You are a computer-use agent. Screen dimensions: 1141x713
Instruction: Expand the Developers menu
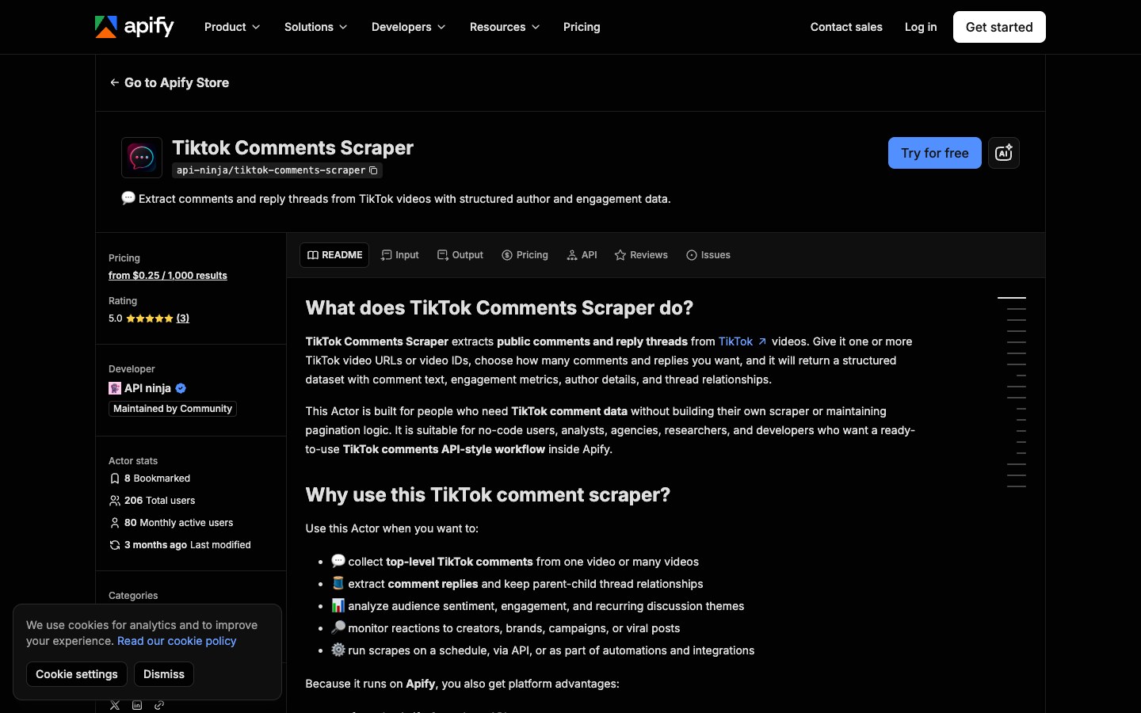coord(408,27)
